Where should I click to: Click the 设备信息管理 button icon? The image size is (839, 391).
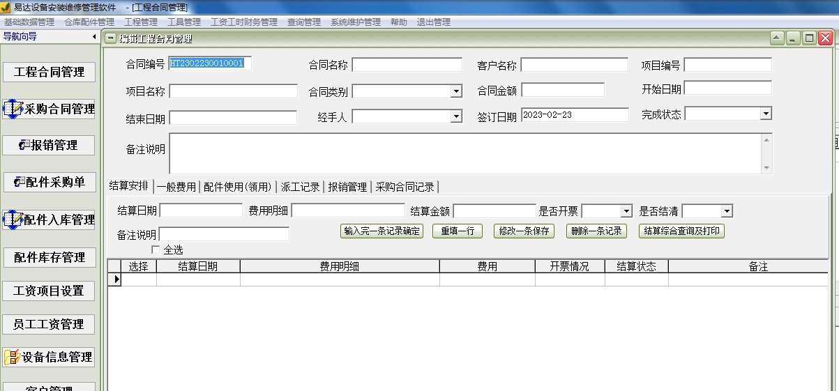[13, 357]
